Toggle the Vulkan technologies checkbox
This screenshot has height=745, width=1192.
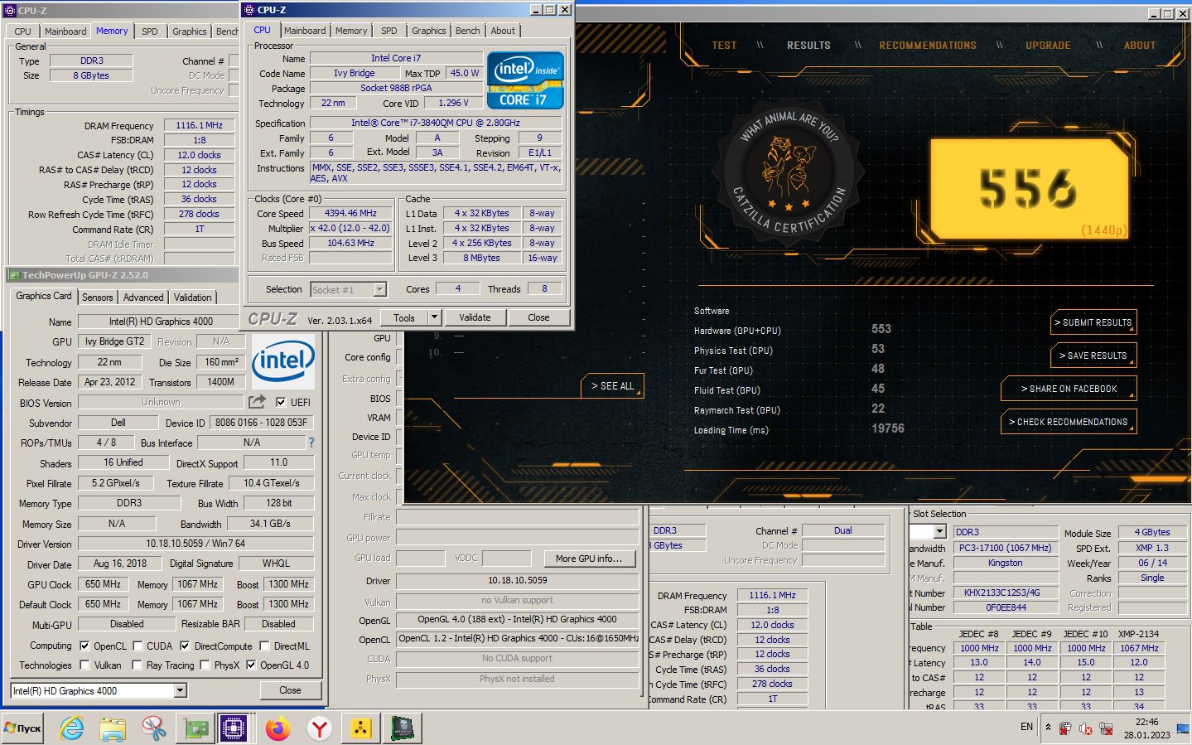click(x=84, y=665)
